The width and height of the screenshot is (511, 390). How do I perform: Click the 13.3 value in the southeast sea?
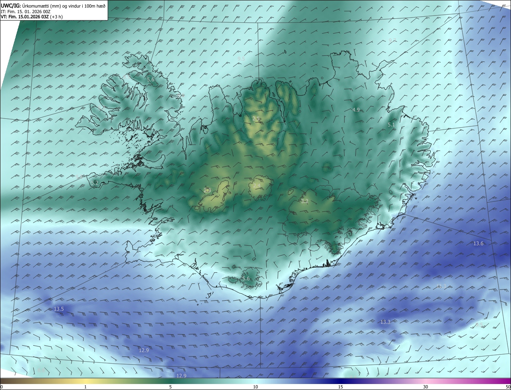pyautogui.click(x=385, y=322)
